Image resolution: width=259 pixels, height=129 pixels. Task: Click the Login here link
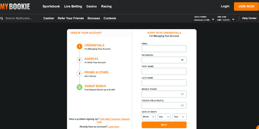(113, 127)
